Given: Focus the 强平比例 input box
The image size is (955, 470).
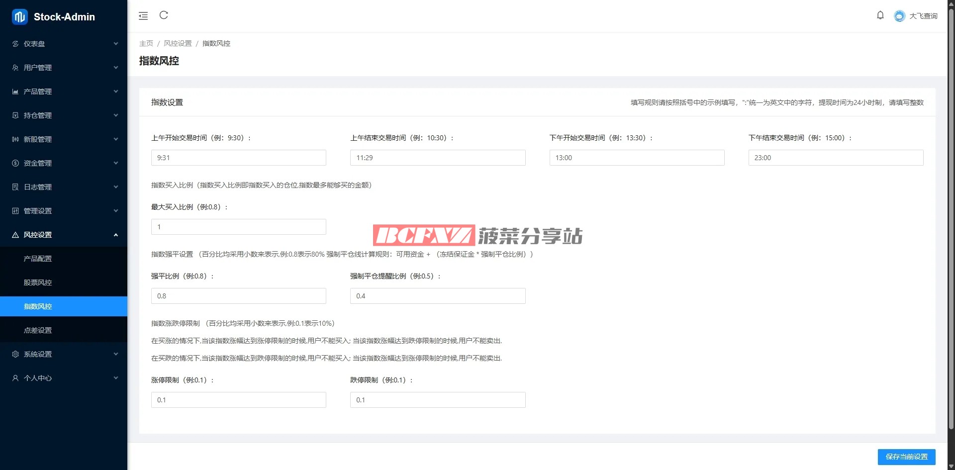Looking at the screenshot, I should pyautogui.click(x=239, y=296).
